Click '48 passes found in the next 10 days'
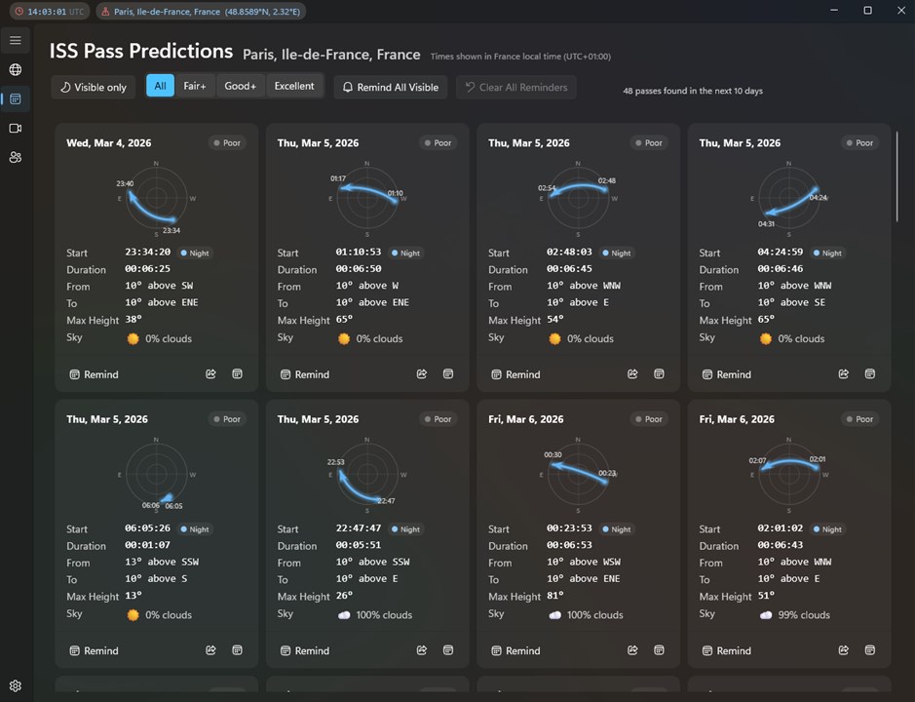The image size is (915, 702). point(693,91)
